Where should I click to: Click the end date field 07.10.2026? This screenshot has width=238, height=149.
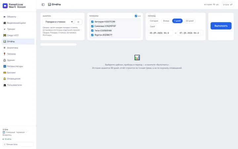pos(190,33)
